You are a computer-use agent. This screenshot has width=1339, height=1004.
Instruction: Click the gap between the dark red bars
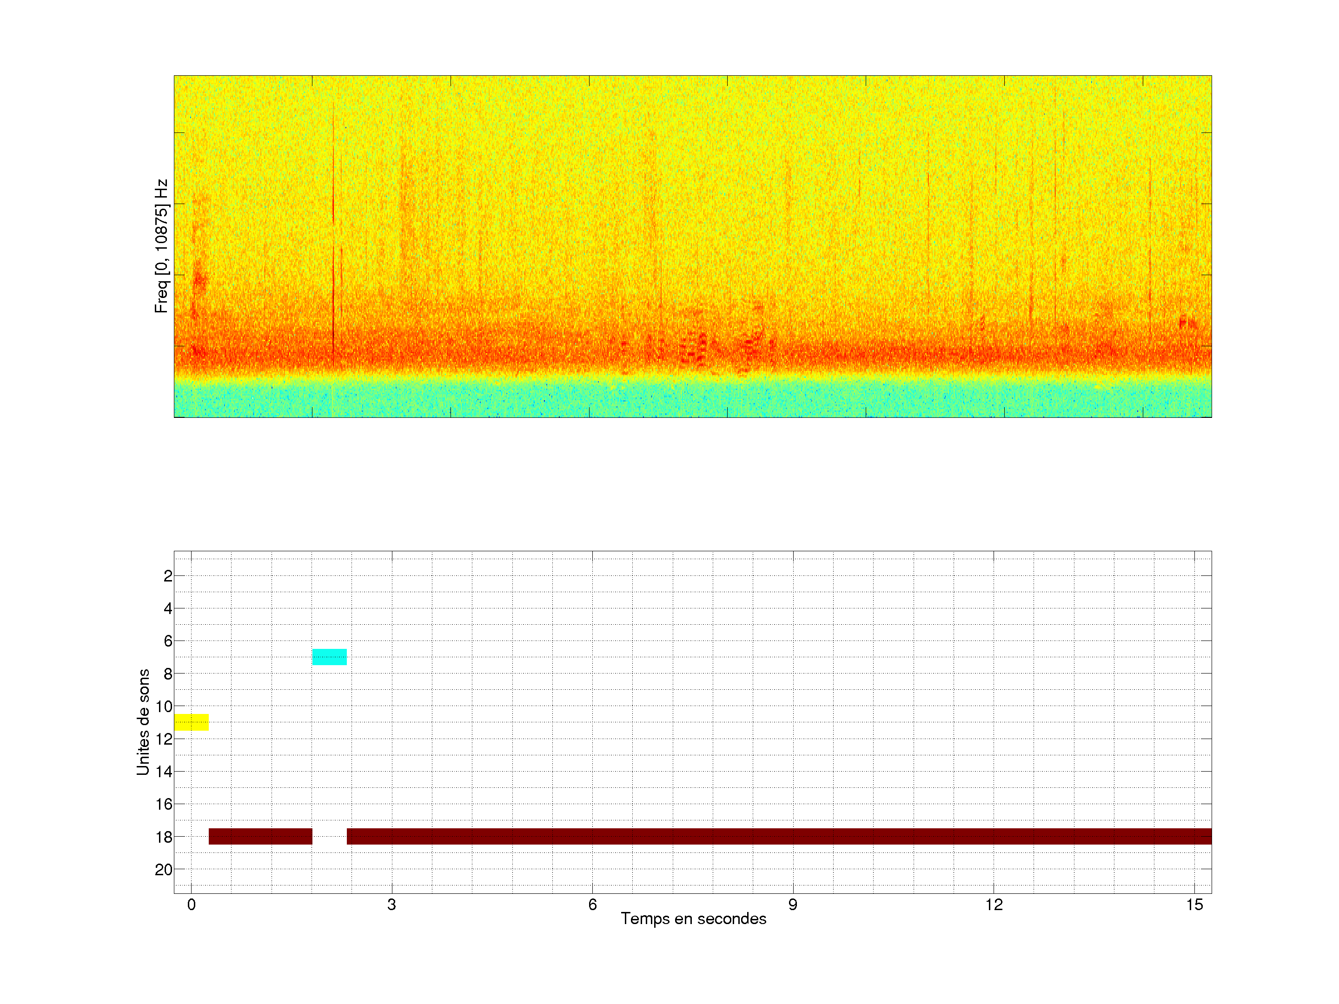pyautogui.click(x=329, y=836)
